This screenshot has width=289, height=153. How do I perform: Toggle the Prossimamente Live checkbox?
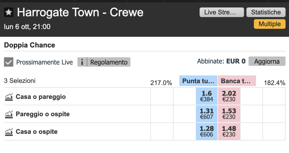point(9,62)
